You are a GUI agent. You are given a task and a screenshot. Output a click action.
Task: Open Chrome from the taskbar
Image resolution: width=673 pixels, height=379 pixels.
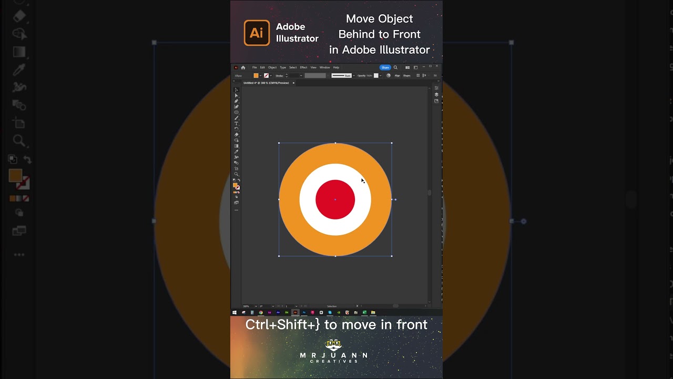point(261,313)
